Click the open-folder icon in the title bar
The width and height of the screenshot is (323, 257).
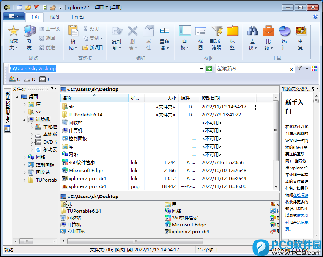tap(28, 8)
